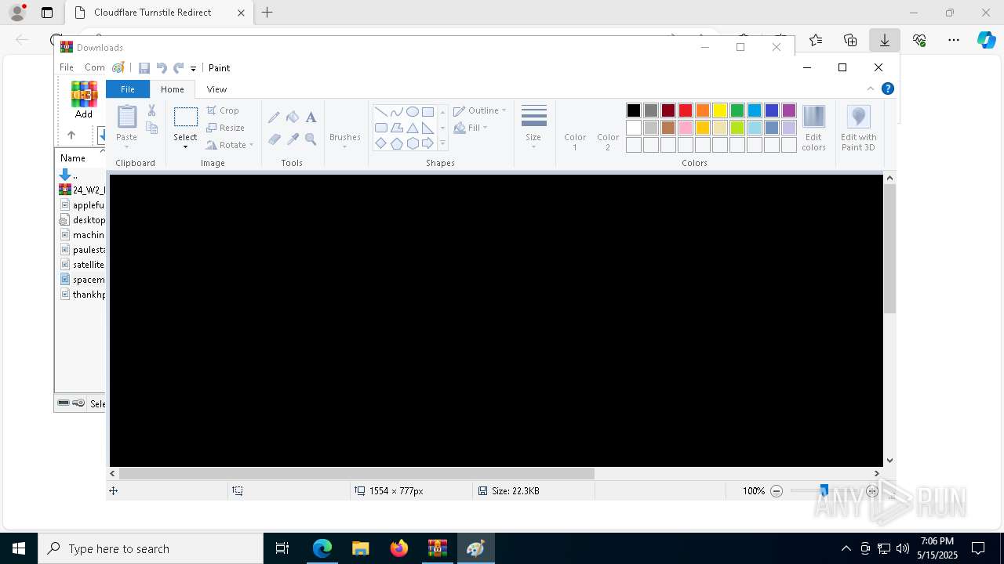1004x564 pixels.
Task: Collapse the ribbon with the chevron
Action: click(x=871, y=89)
